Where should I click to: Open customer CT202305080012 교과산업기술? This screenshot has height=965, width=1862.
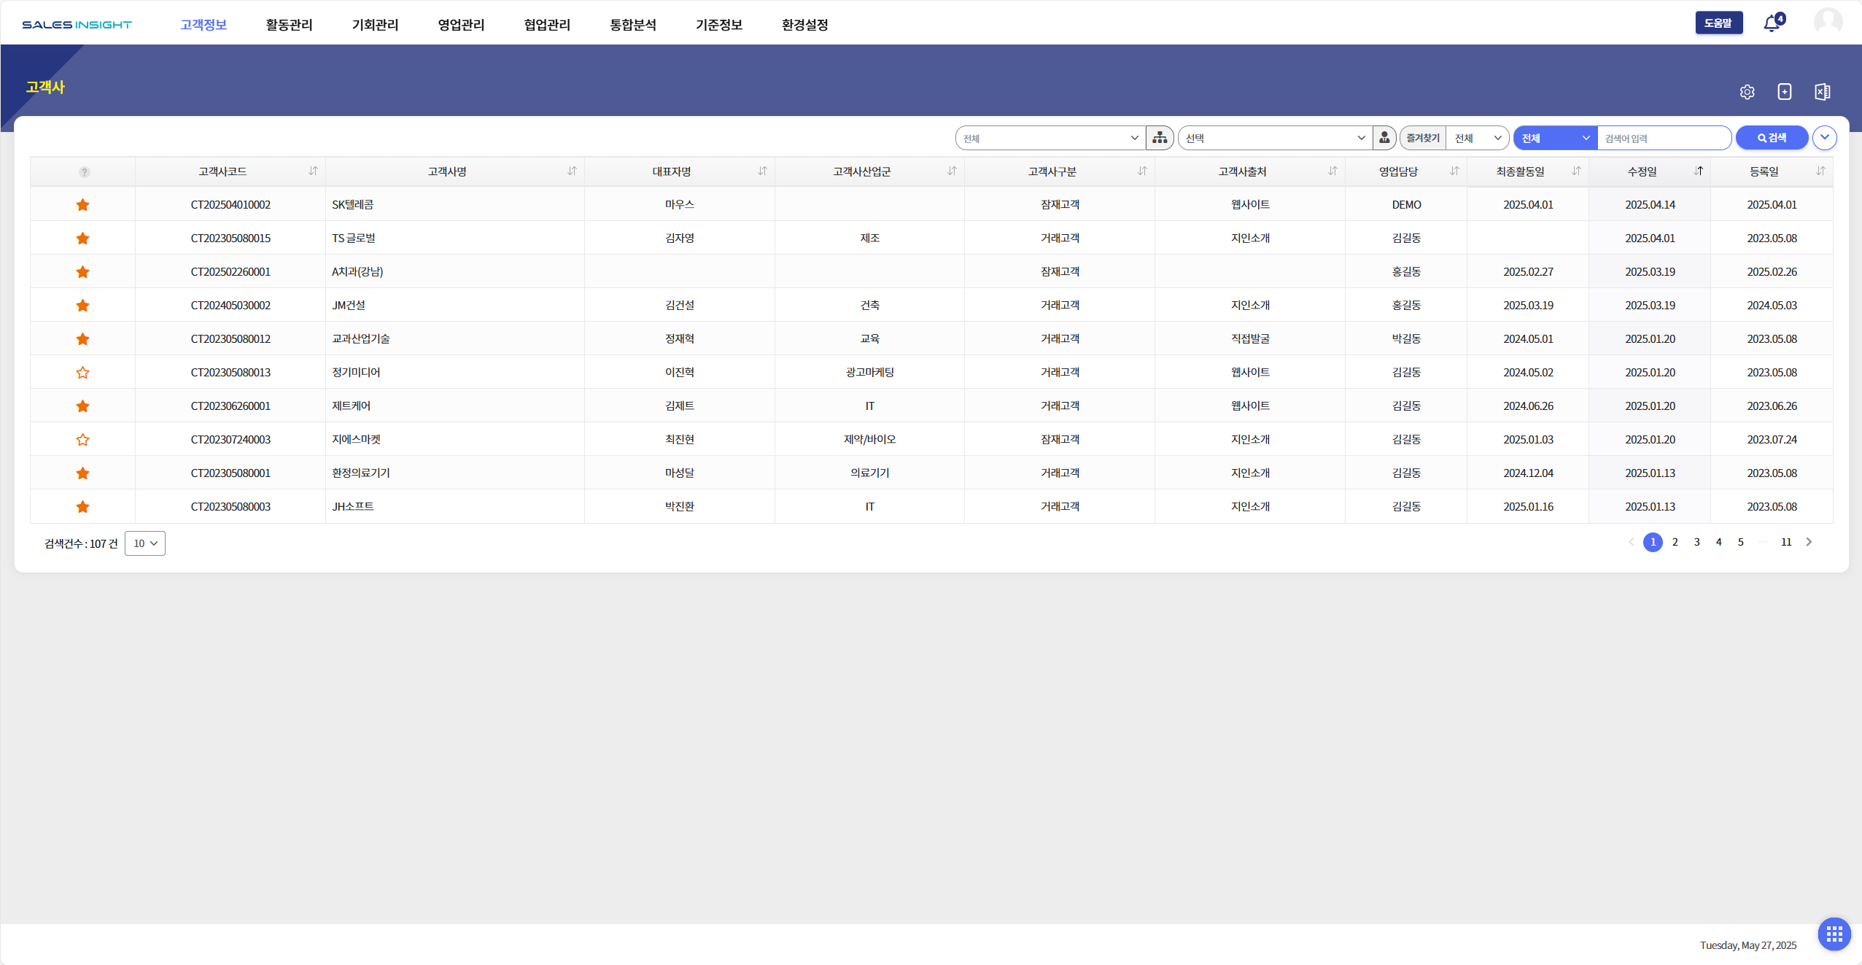931,338
